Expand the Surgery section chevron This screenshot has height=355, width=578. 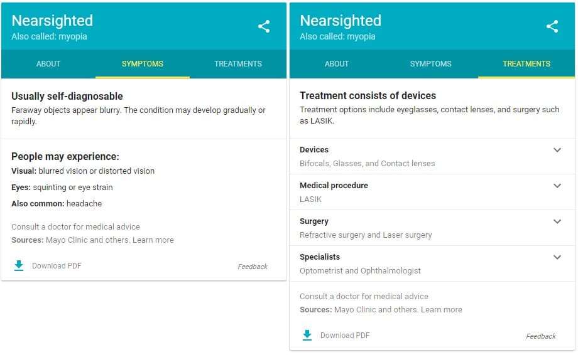coord(557,221)
